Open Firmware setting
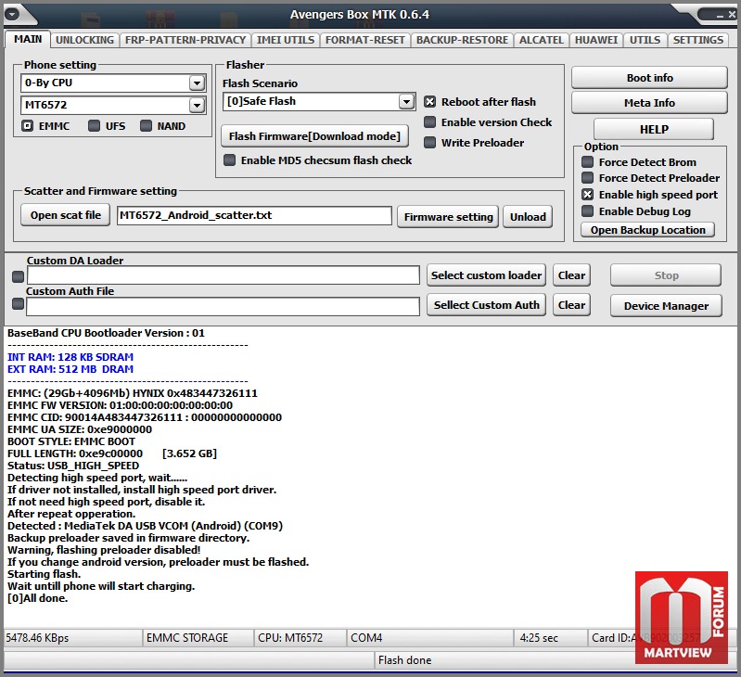741x677 pixels. coord(448,217)
